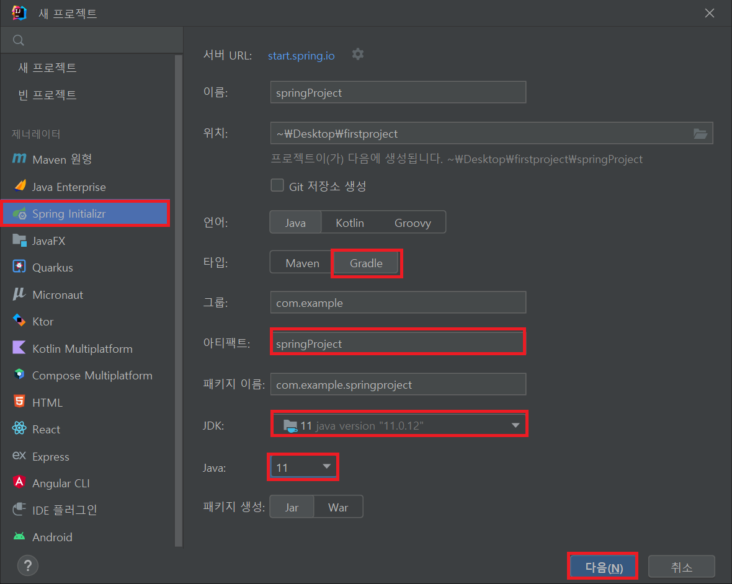Click the Micronaut mu icon
The height and width of the screenshot is (584, 732).
coord(19,294)
